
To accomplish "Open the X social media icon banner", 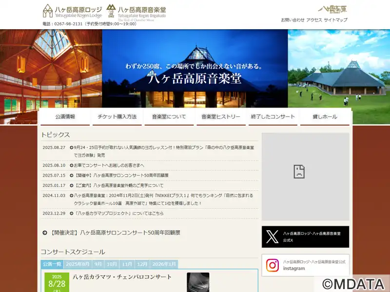I will click(x=305, y=237).
